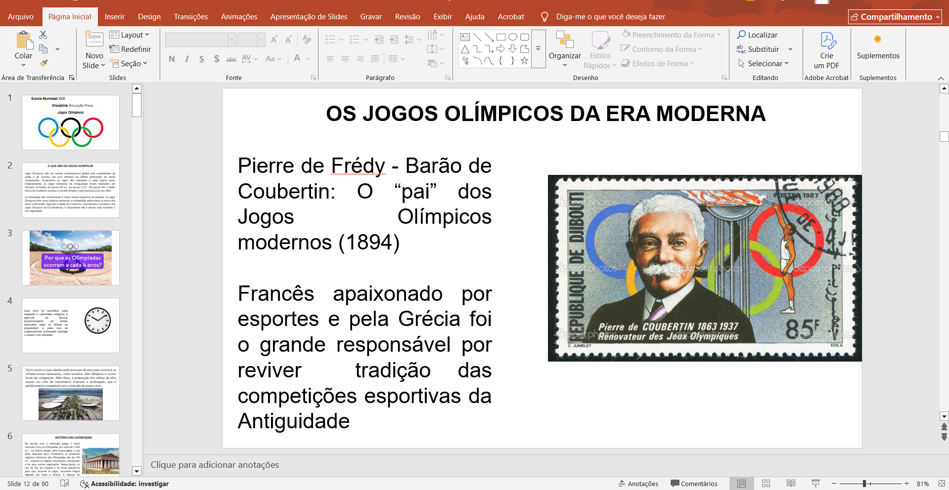Click the Localizar button
The width and height of the screenshot is (949, 490).
coord(757,35)
